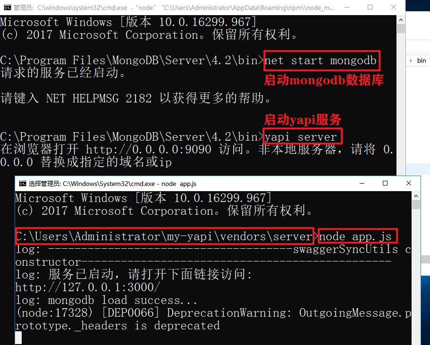Close the node app.js cmd window
430x345 pixels.
point(409,183)
